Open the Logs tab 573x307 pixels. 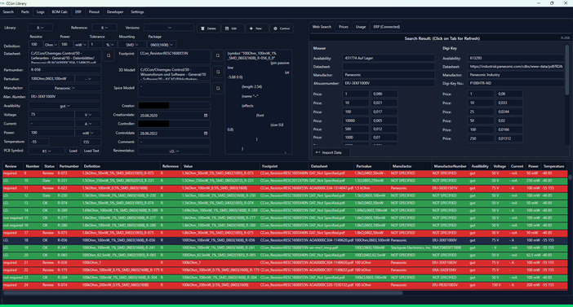click(x=40, y=12)
